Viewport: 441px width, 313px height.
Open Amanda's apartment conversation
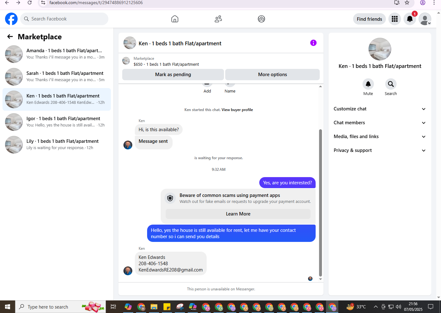pyautogui.click(x=57, y=54)
